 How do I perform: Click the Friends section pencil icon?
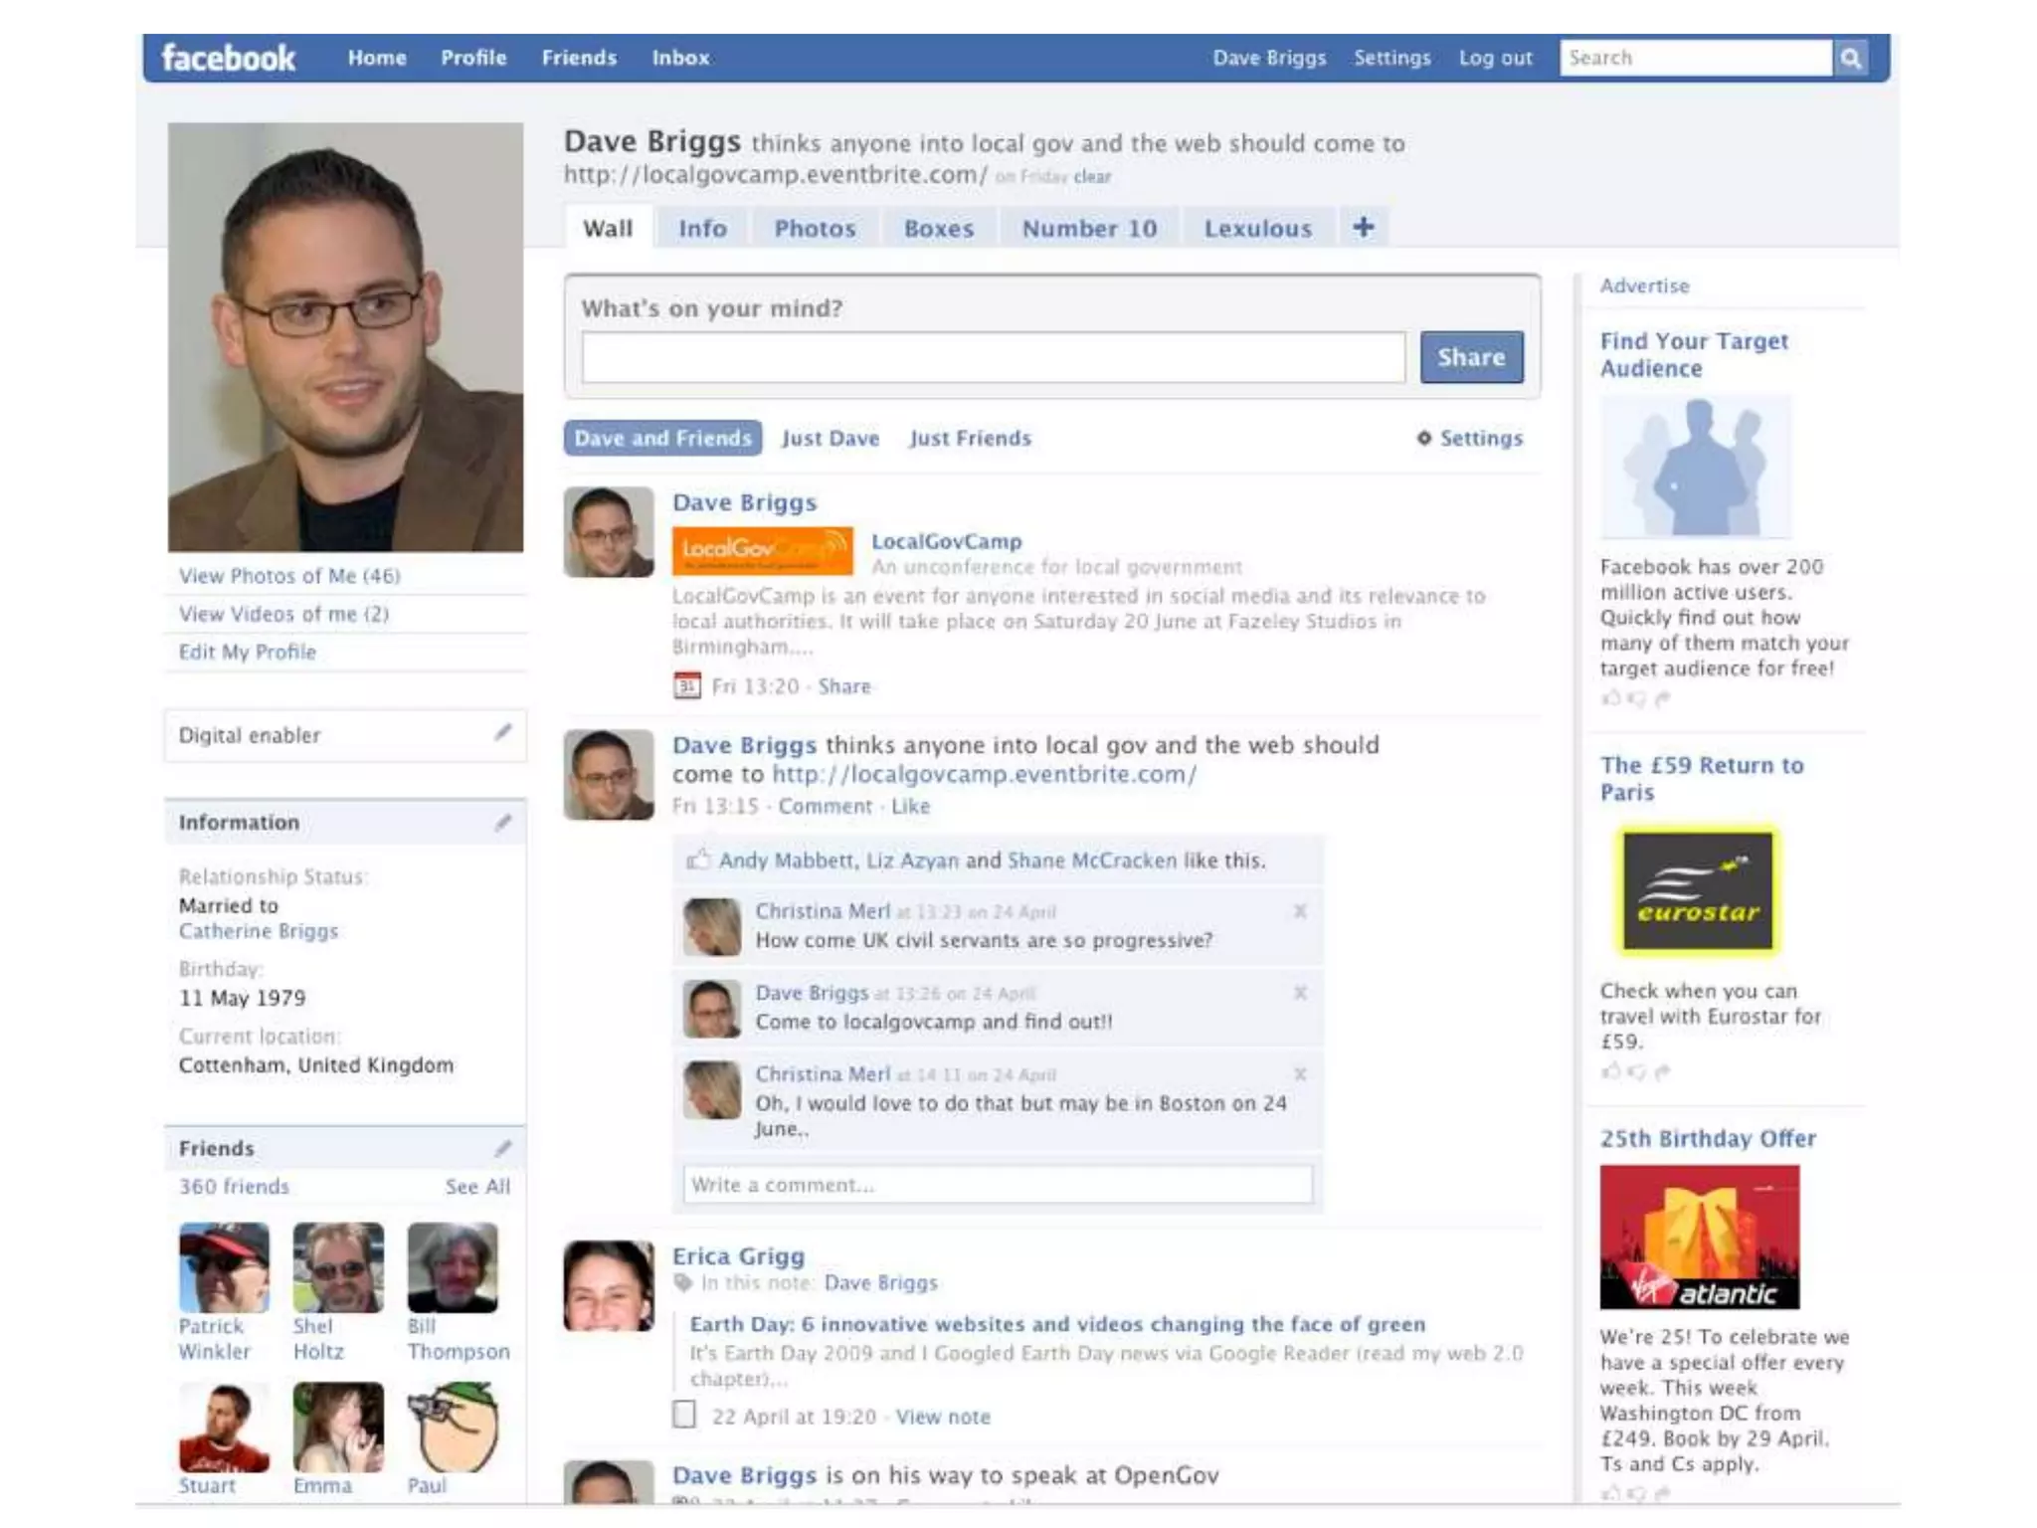503,1148
